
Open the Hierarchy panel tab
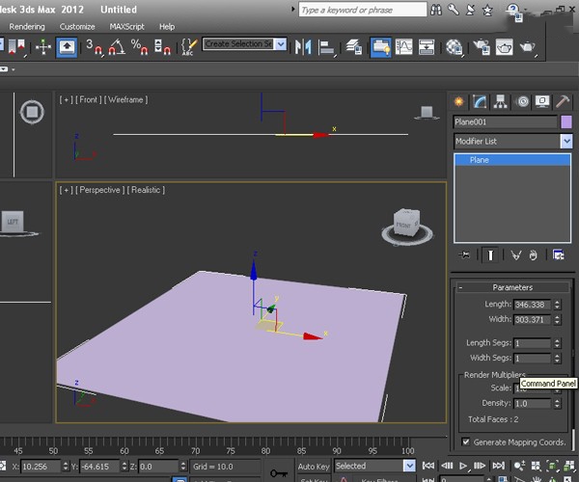(500, 102)
